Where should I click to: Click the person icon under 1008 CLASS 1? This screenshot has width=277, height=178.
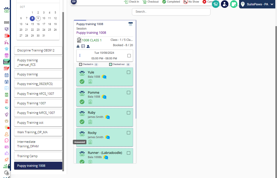point(88,46)
